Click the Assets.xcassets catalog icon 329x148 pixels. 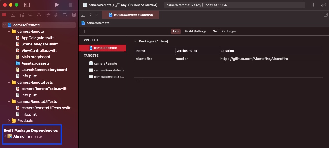(x=18, y=63)
